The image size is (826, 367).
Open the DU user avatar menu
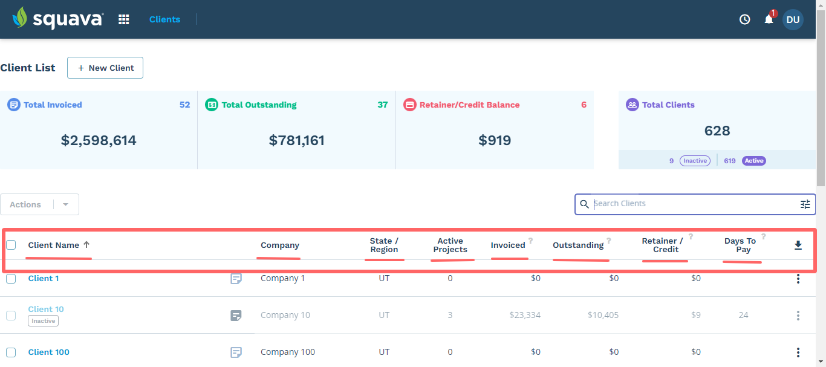pos(793,19)
